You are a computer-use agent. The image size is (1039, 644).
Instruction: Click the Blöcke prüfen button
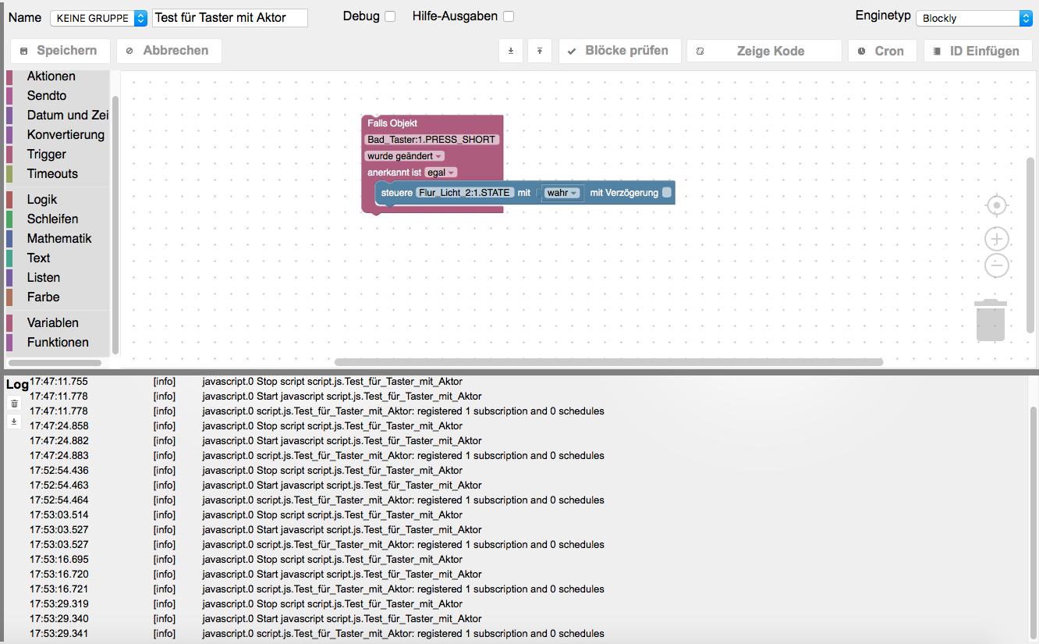620,51
